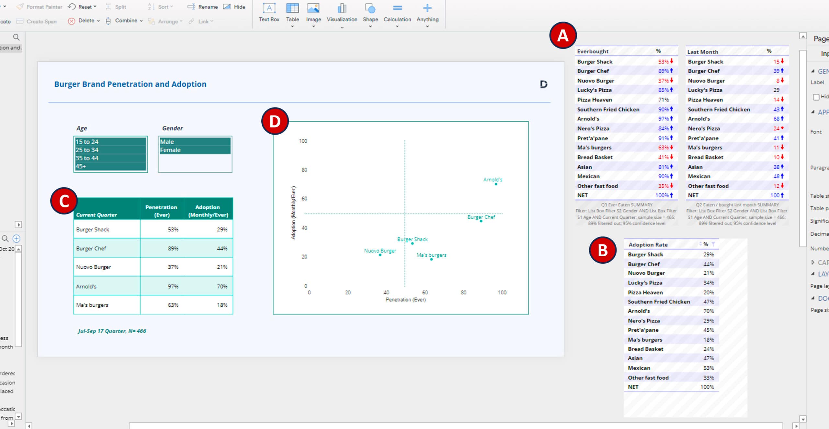Insert a Text Box from toolbar
Viewport: 829px width, 429px height.
coord(269,9)
